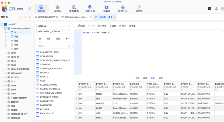Run the query with 运行 button
Screen dimensions: 224x122
(82, 26)
